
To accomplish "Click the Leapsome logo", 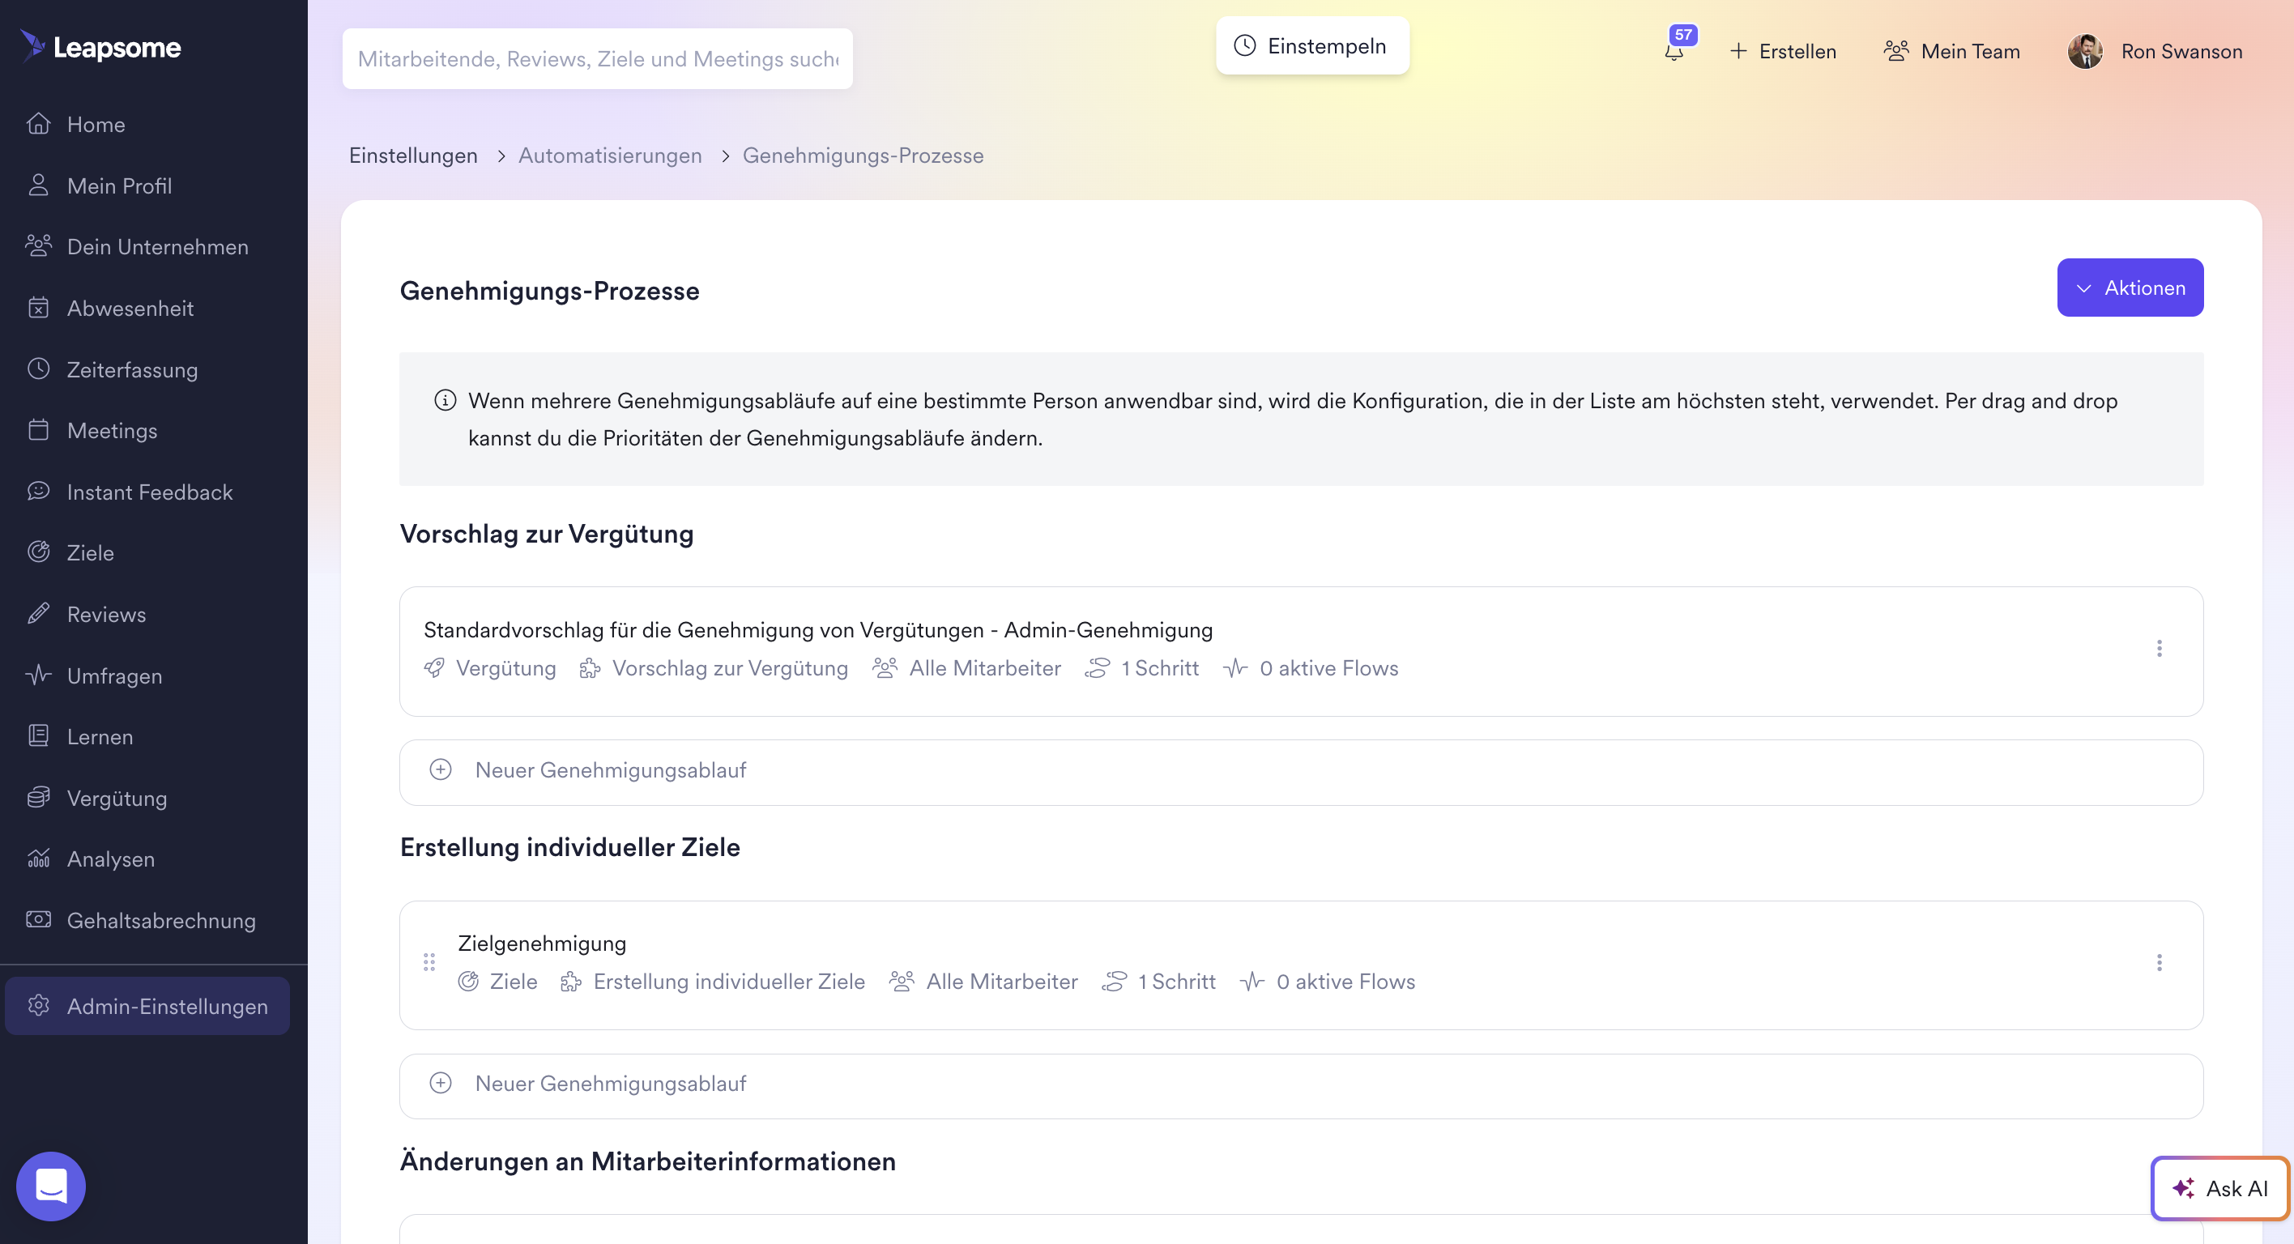I will (100, 46).
